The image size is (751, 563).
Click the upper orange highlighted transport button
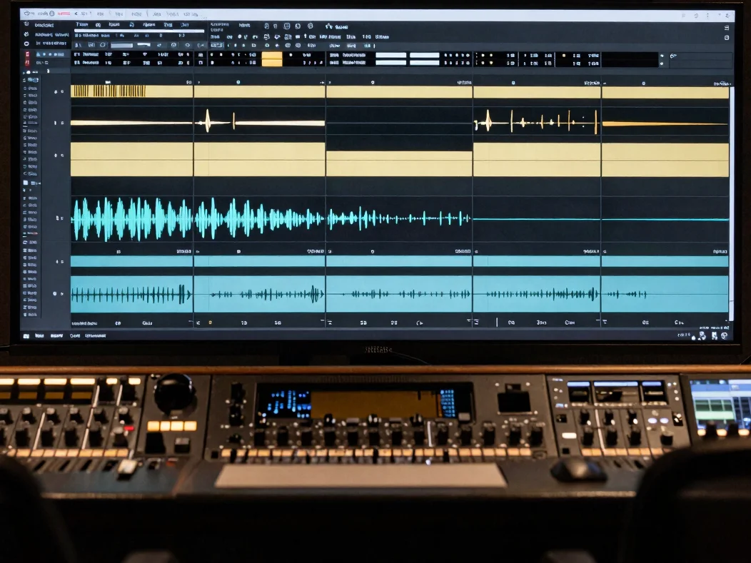pos(271,55)
